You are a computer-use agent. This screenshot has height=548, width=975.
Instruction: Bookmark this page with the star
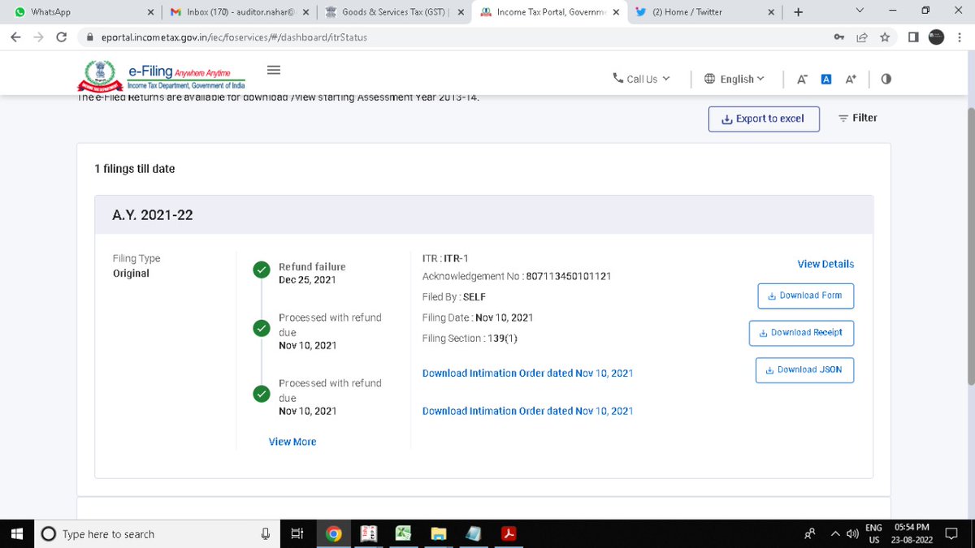[x=884, y=37]
